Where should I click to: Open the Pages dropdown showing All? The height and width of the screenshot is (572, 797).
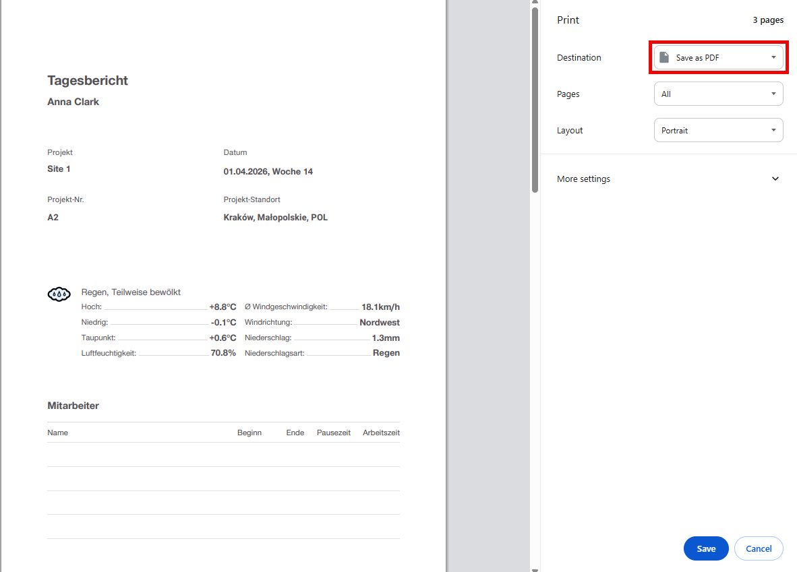tap(718, 94)
